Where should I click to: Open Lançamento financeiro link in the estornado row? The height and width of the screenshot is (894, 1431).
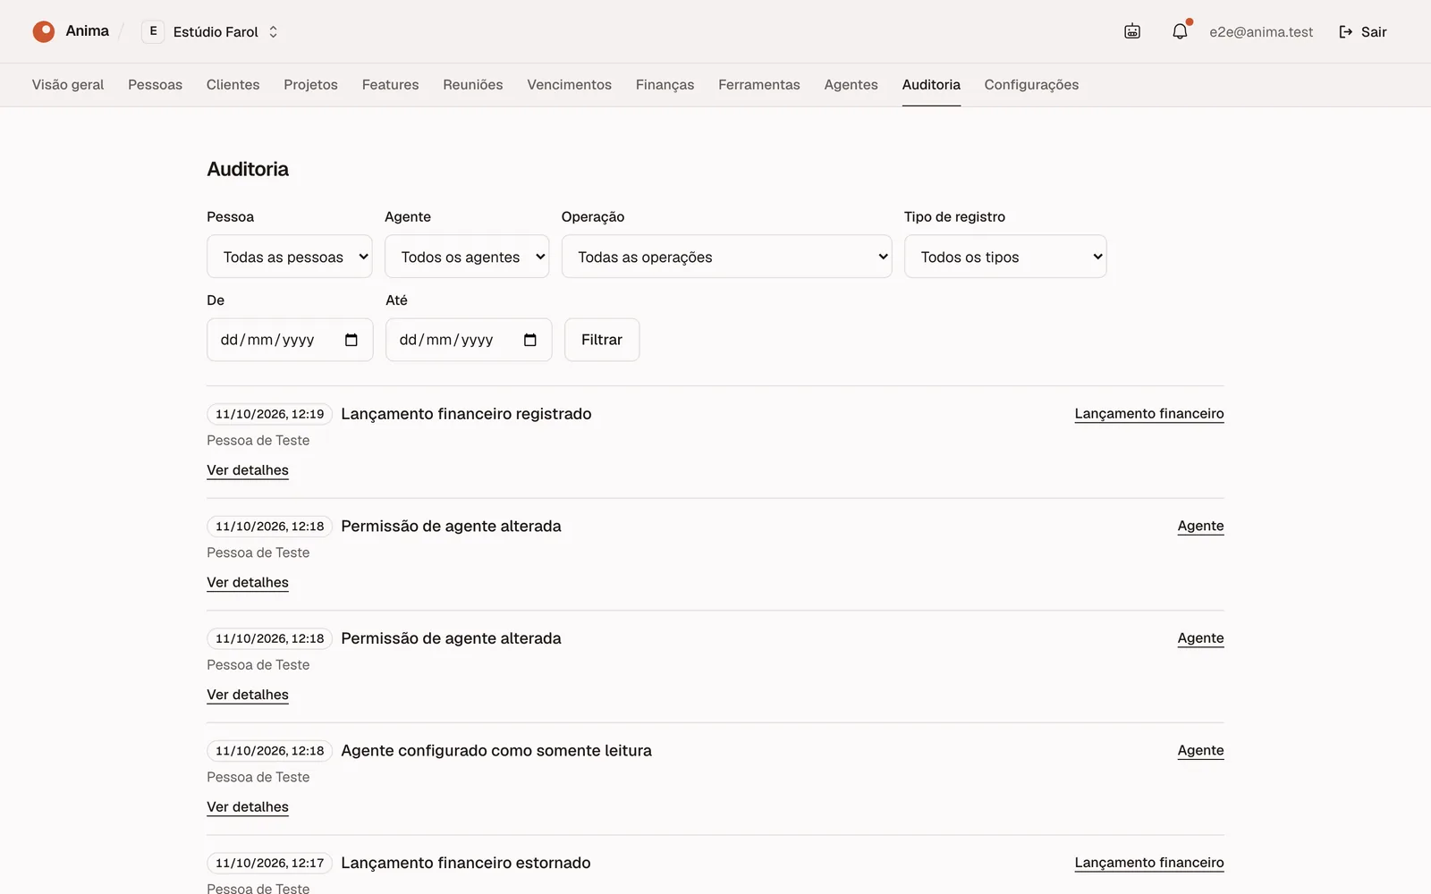point(1149,863)
